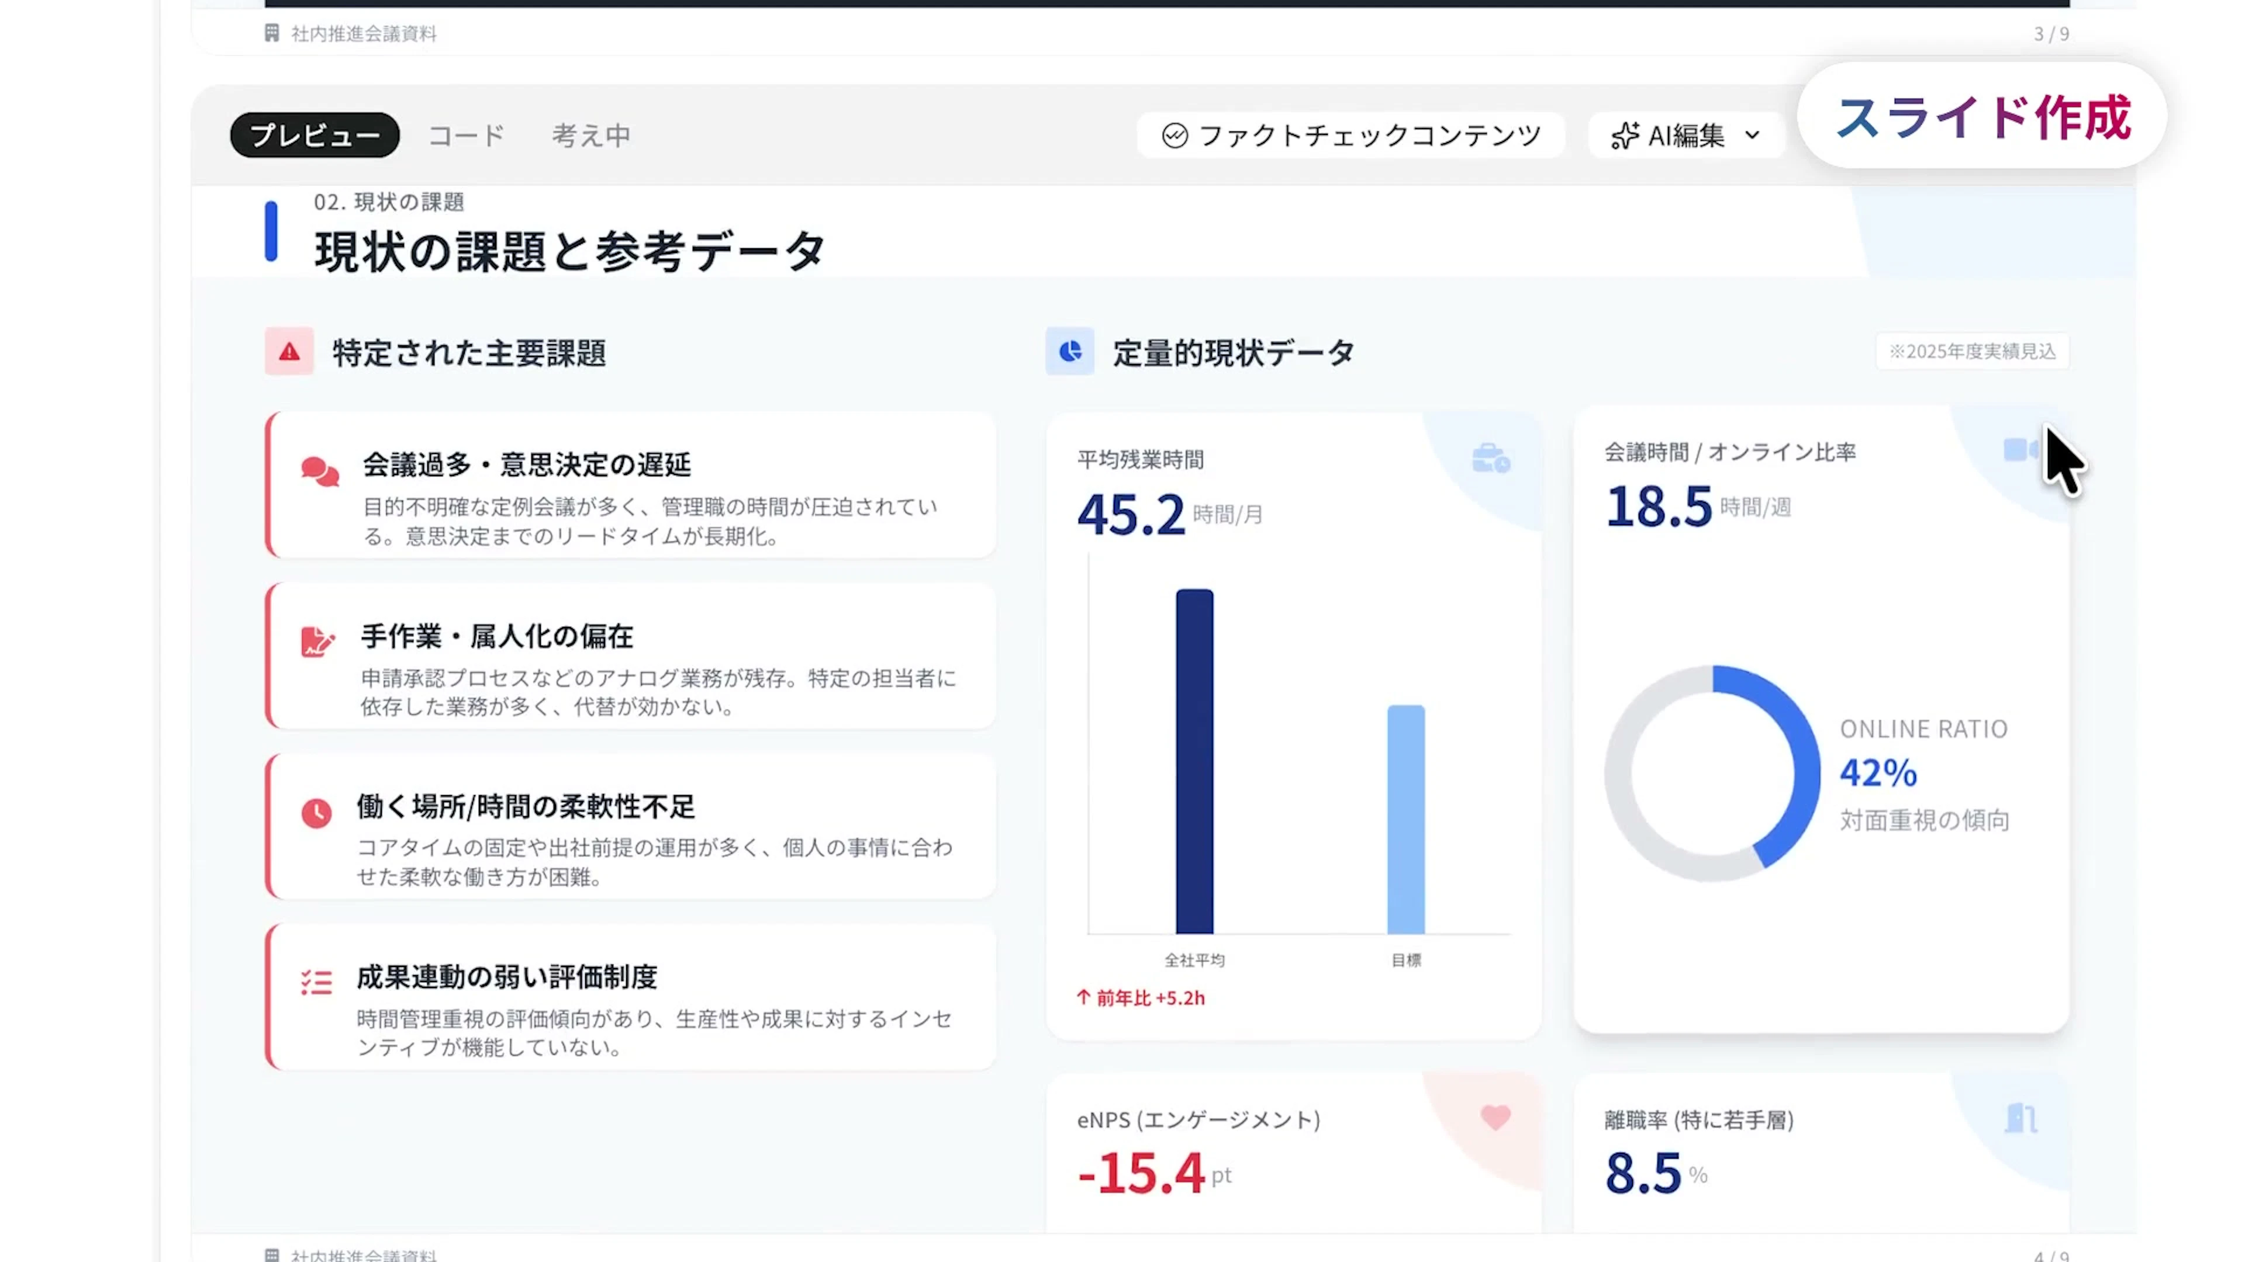Click the red clock icon for 柔軟性不足
The height and width of the screenshot is (1262, 2245).
[316, 813]
